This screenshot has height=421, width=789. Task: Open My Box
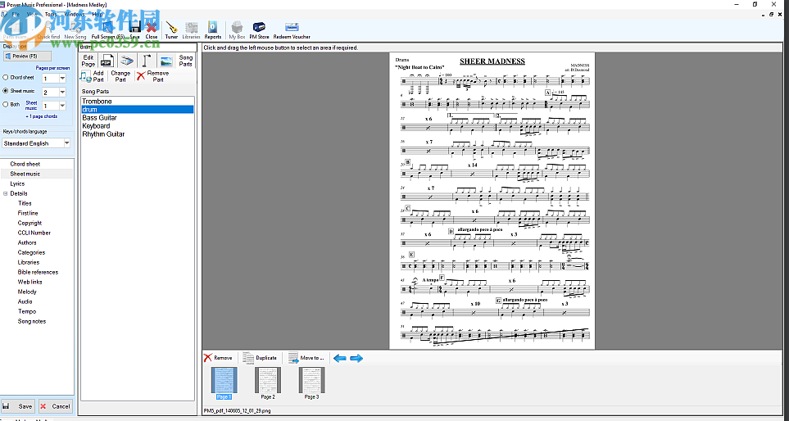[x=237, y=29]
